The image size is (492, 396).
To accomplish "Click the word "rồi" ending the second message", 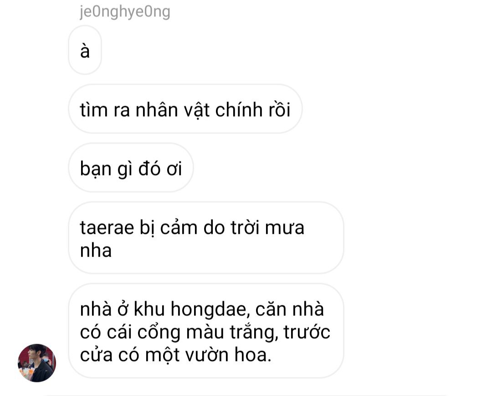I will click(279, 110).
